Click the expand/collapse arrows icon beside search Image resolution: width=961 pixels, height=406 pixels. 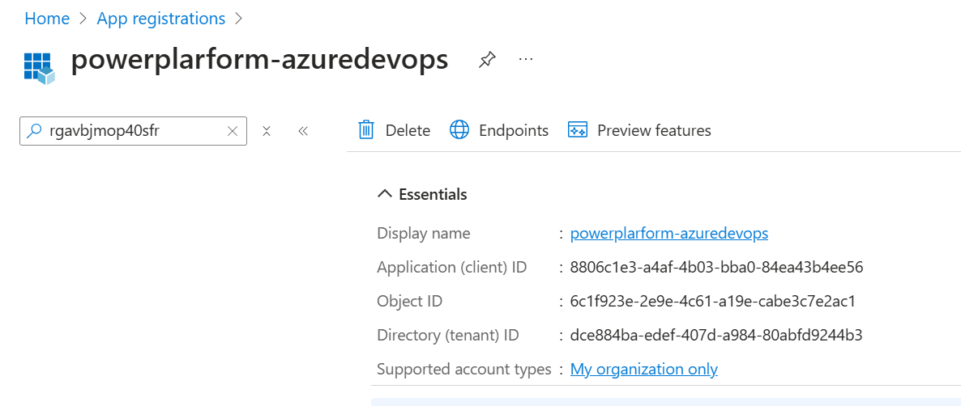coord(266,131)
